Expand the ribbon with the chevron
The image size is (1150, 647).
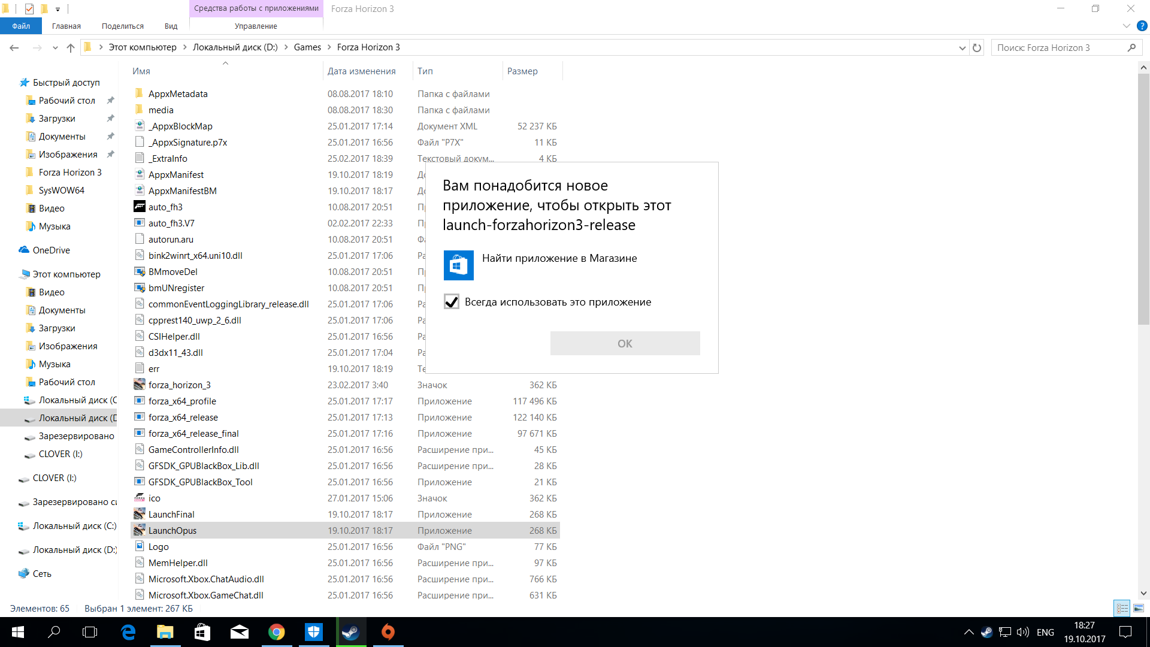[x=1126, y=26]
